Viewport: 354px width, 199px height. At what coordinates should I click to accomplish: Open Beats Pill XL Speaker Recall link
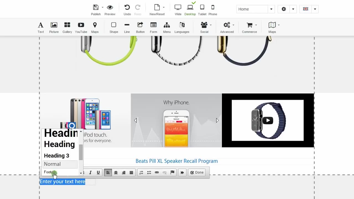pos(176,161)
